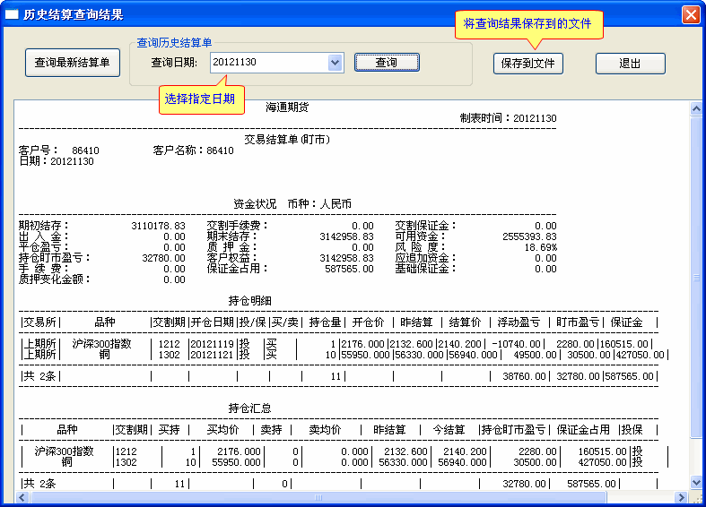Click the 将查询结果保存到的文件 tooltip callout
The width and height of the screenshot is (706, 507).
(527, 24)
